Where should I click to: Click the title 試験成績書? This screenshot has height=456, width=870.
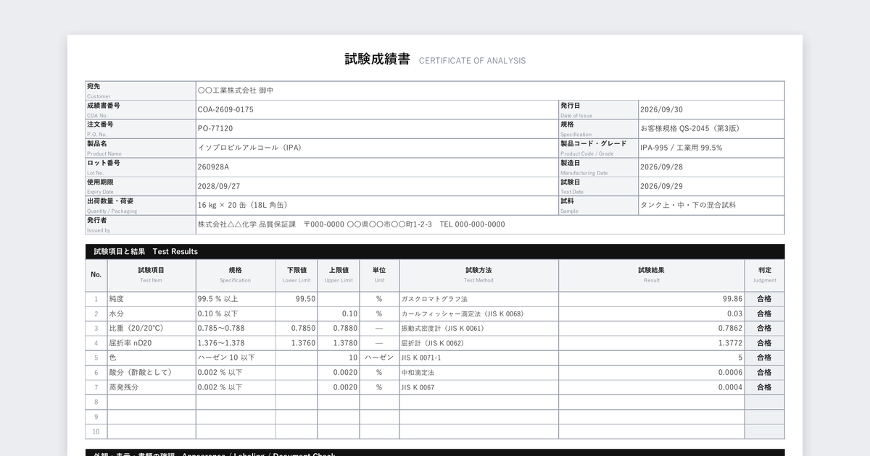(x=377, y=59)
